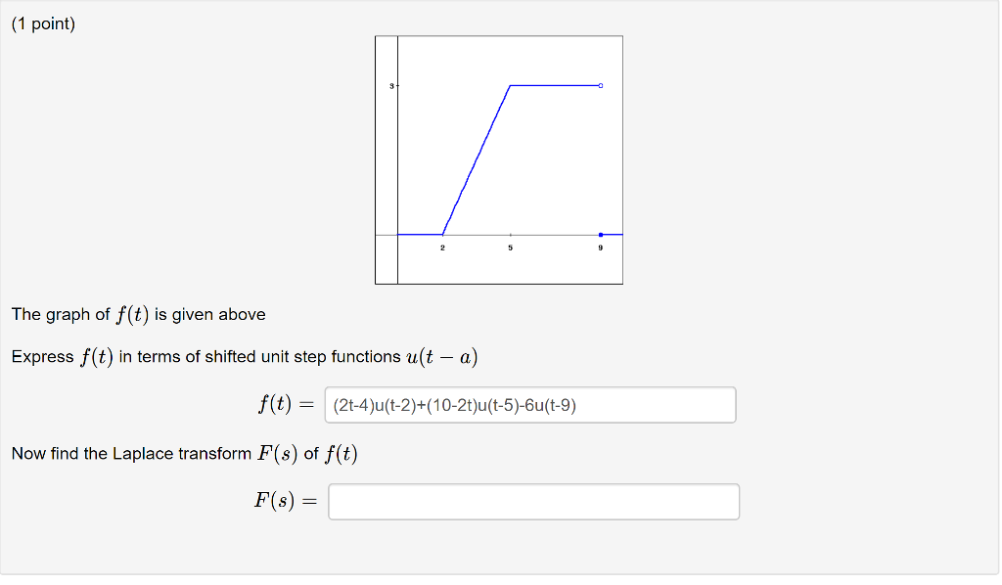Select the sloped segment of the blue ramp
The height and width of the screenshot is (585, 1002).
pyautogui.click(x=476, y=159)
